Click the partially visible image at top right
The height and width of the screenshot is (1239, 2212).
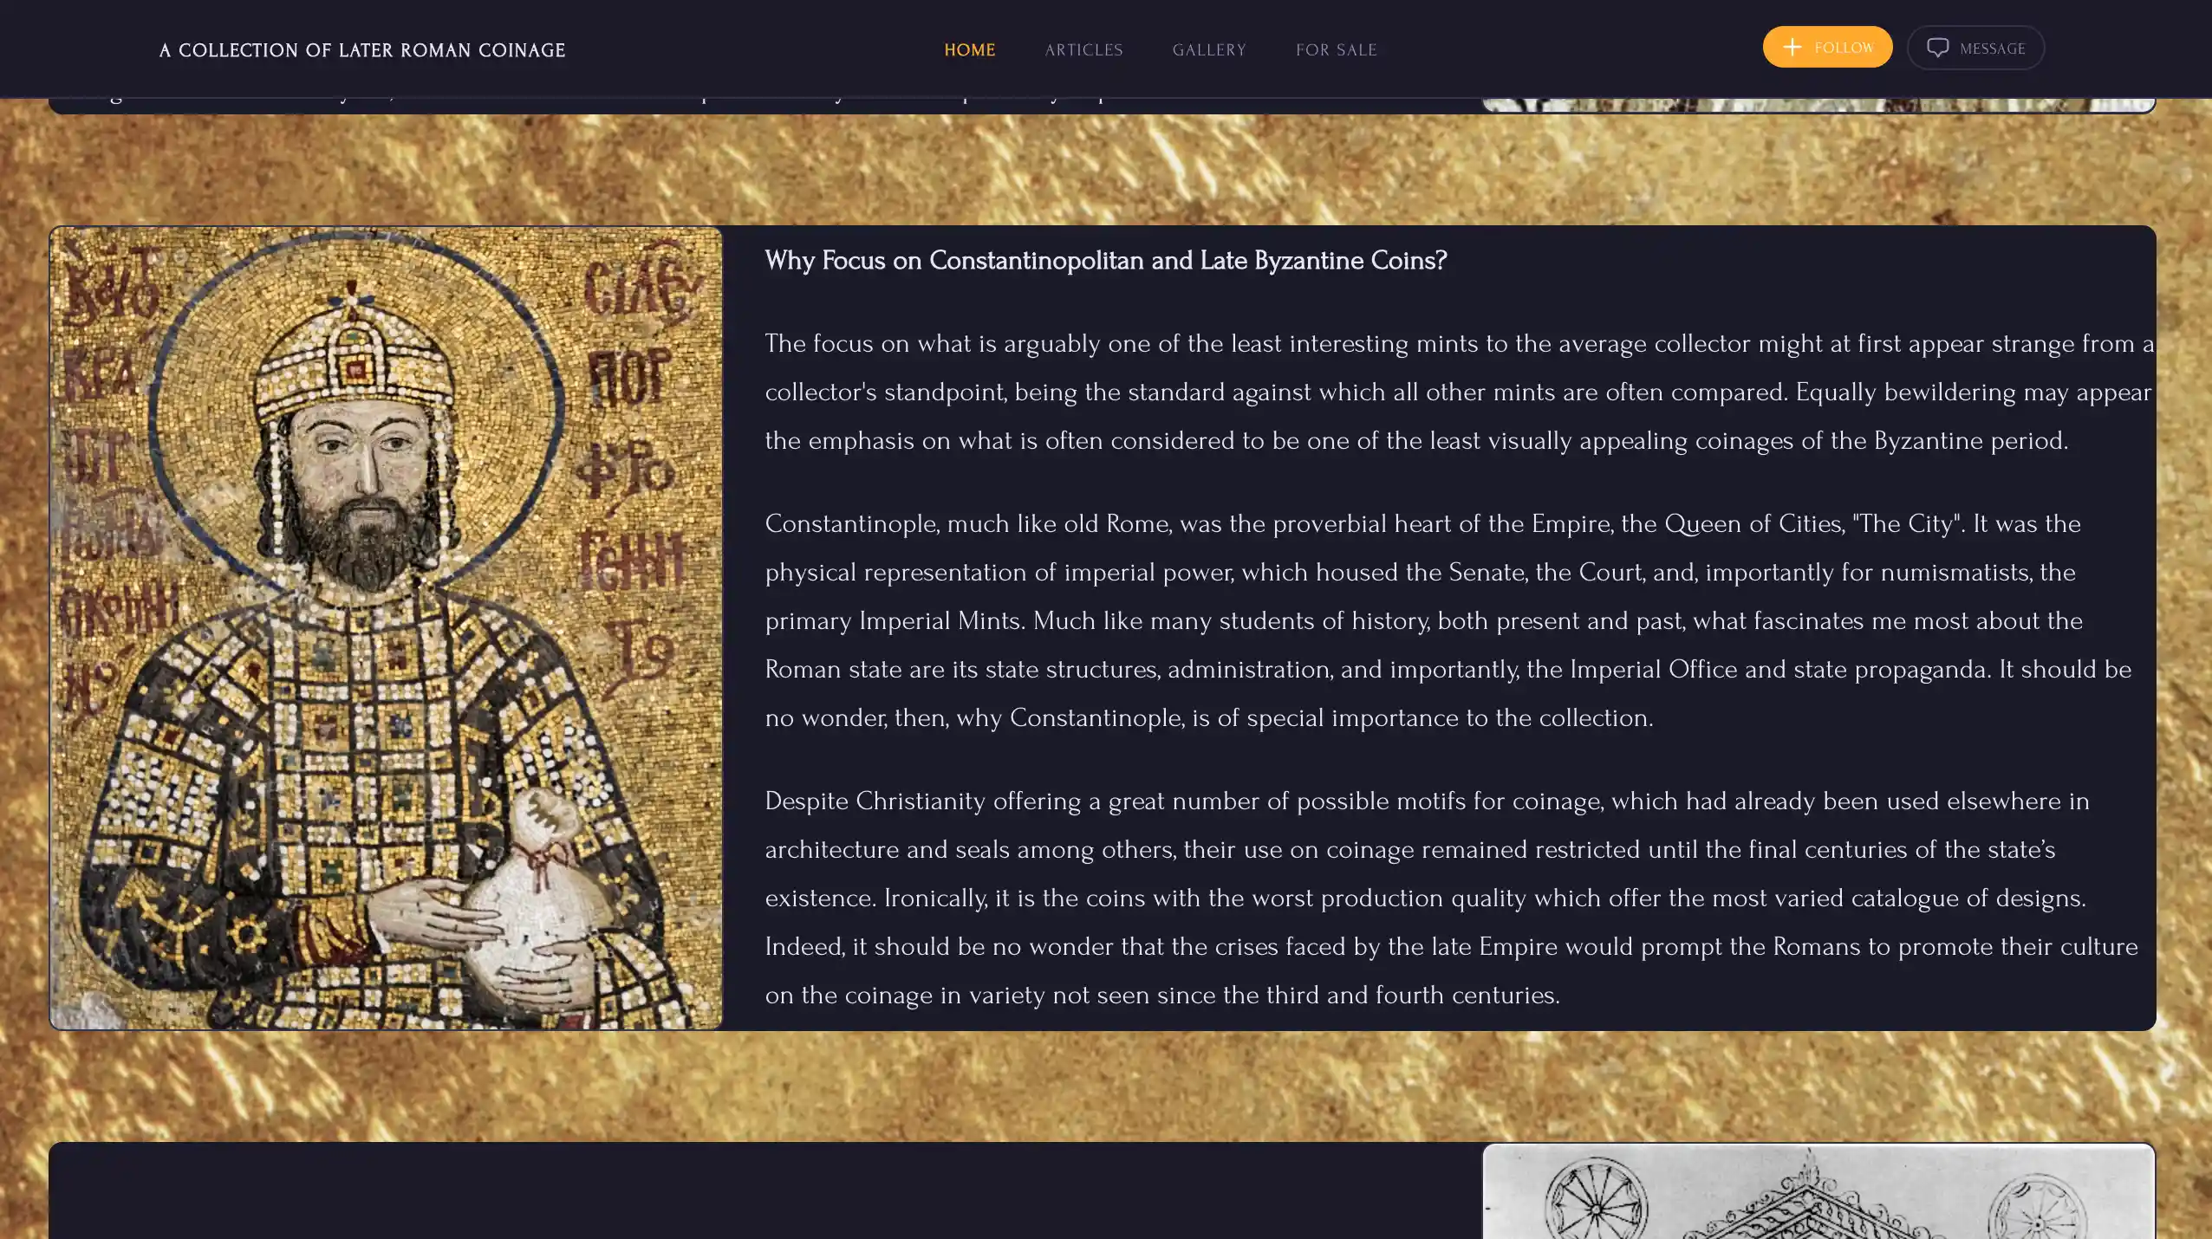[x=1818, y=104]
